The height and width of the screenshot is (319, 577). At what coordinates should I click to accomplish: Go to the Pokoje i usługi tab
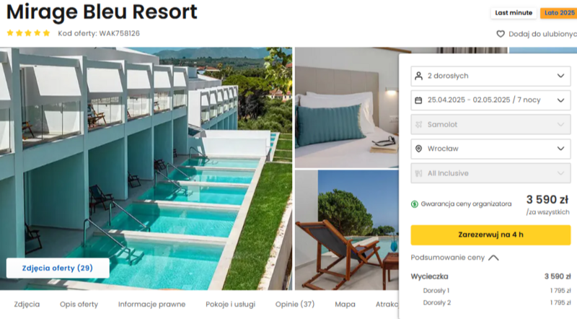click(x=230, y=305)
